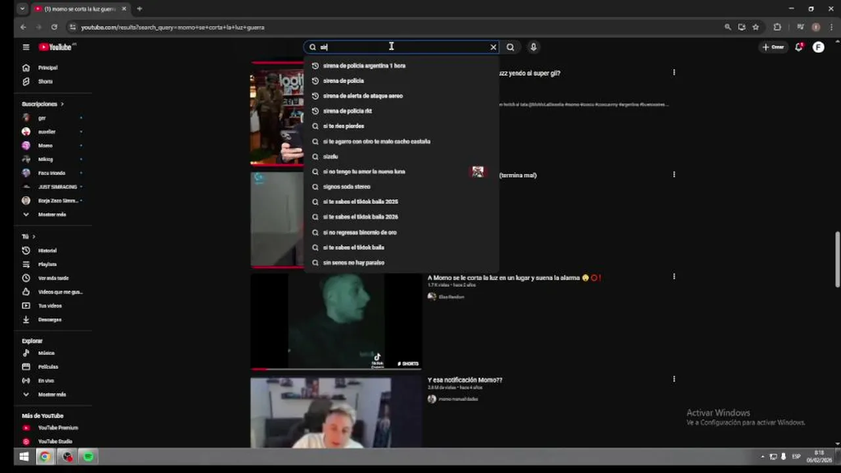Open the Windows Start menu
This screenshot has width=841, height=473.
point(24,457)
